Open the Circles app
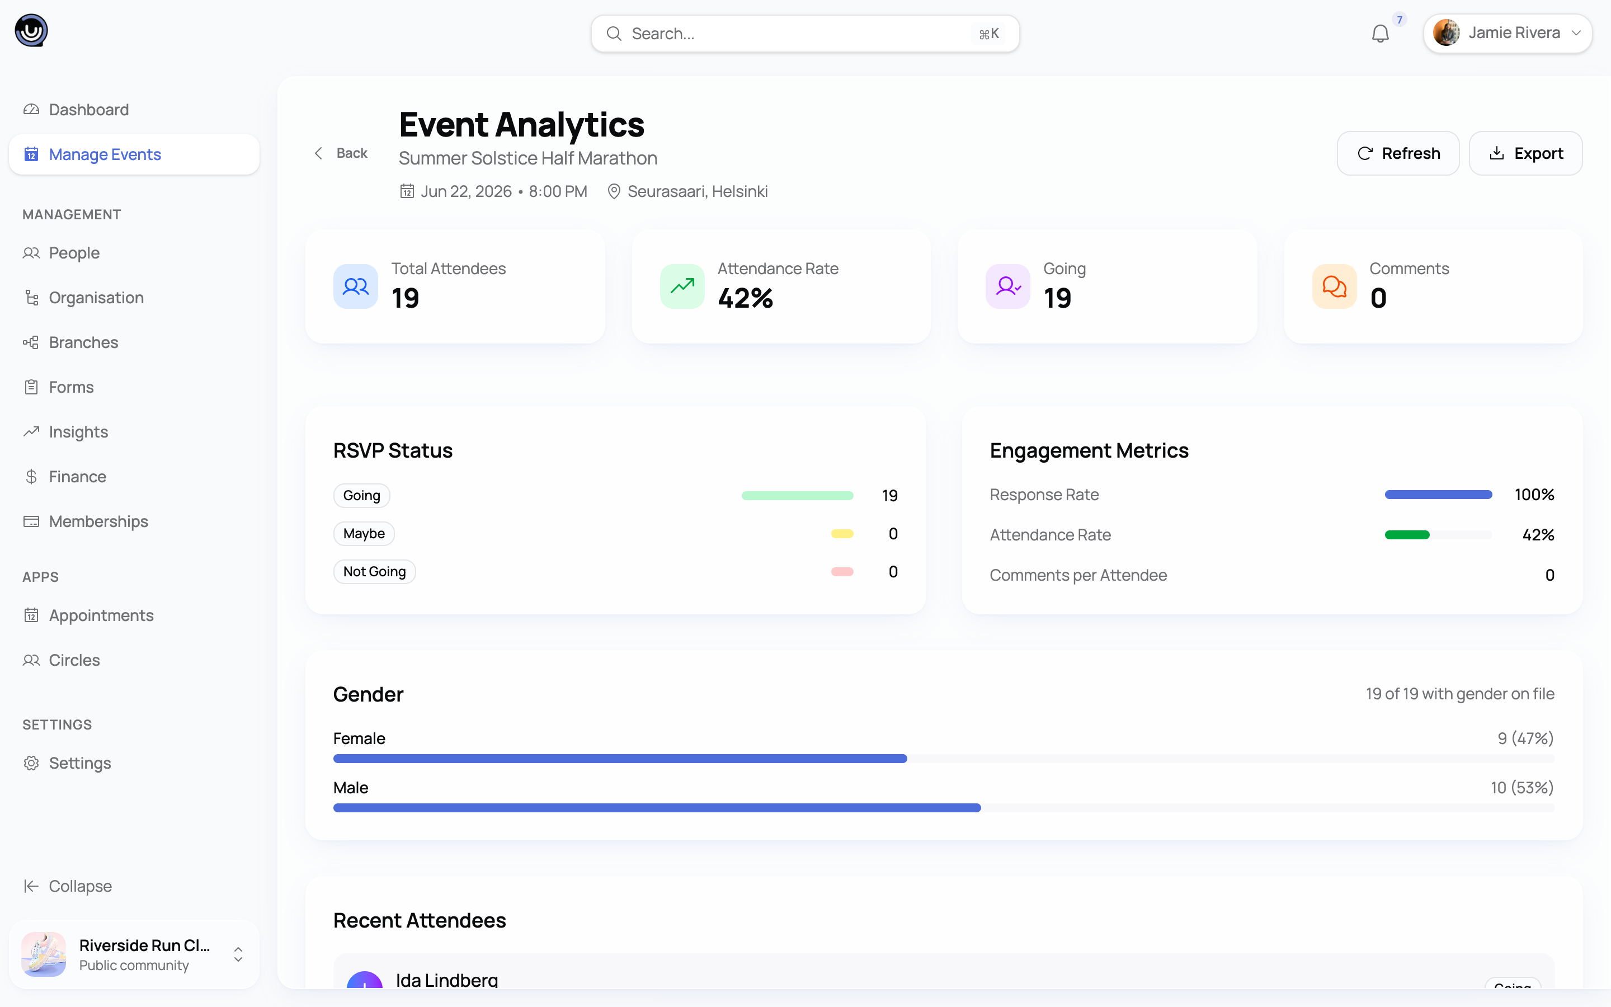Image resolution: width=1611 pixels, height=1007 pixels. (134, 660)
